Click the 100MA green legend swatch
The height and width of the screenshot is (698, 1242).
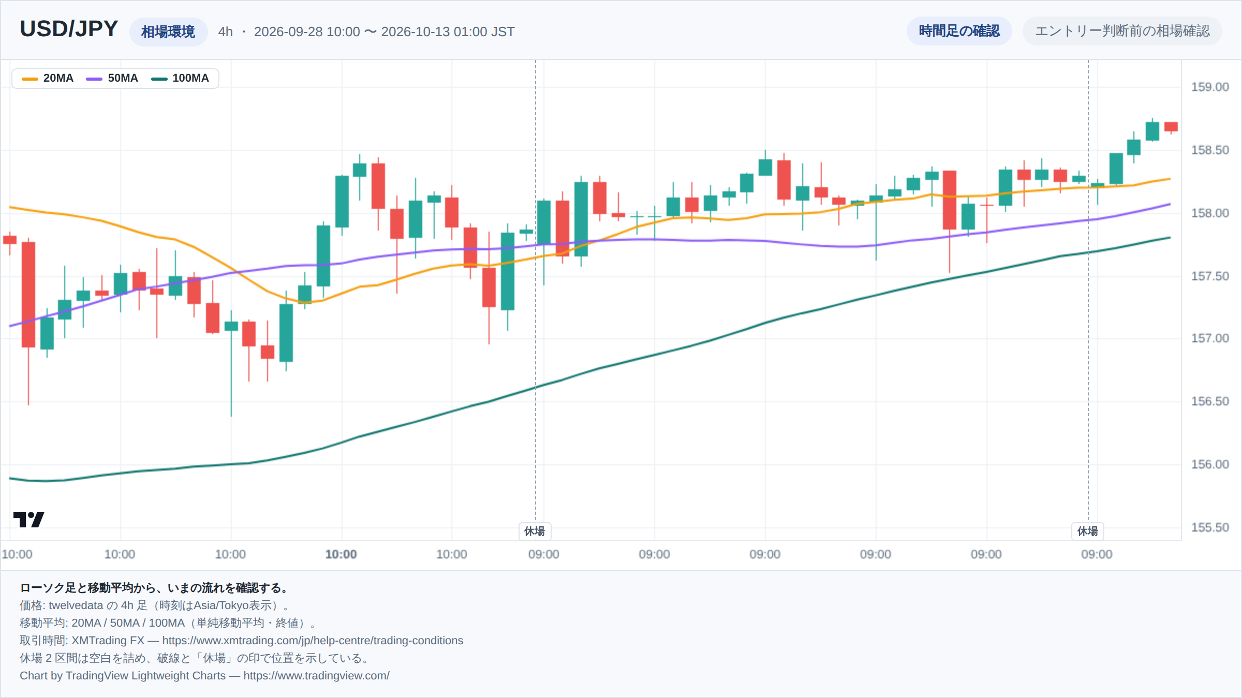pos(159,79)
